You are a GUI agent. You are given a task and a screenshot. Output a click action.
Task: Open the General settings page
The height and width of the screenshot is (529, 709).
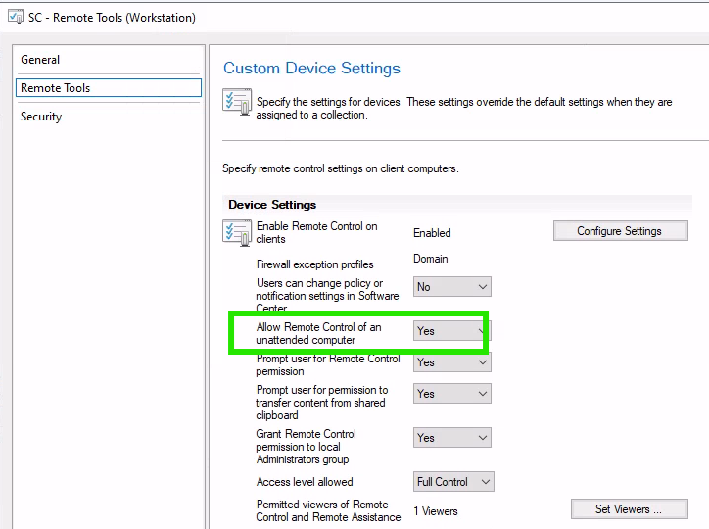(108, 60)
